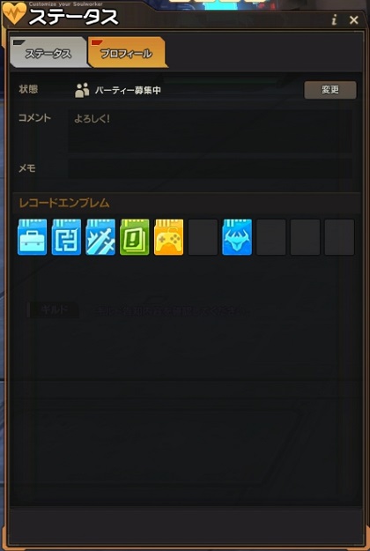Click the blue horned mask emblem

pos(237,237)
